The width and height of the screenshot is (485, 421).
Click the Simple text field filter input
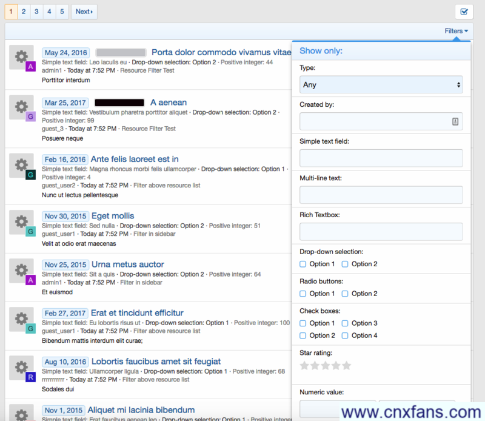[381, 158]
